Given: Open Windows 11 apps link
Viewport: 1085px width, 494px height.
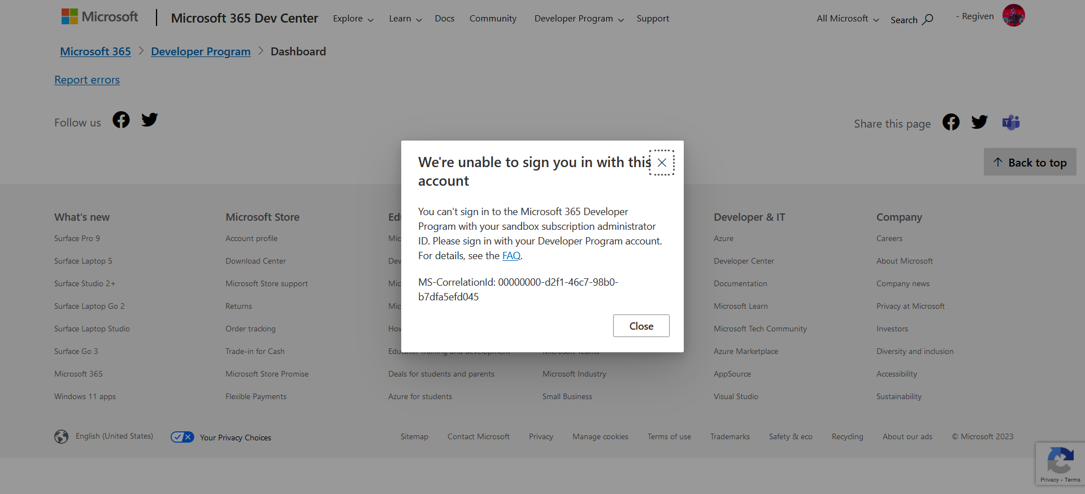Looking at the screenshot, I should pos(85,396).
